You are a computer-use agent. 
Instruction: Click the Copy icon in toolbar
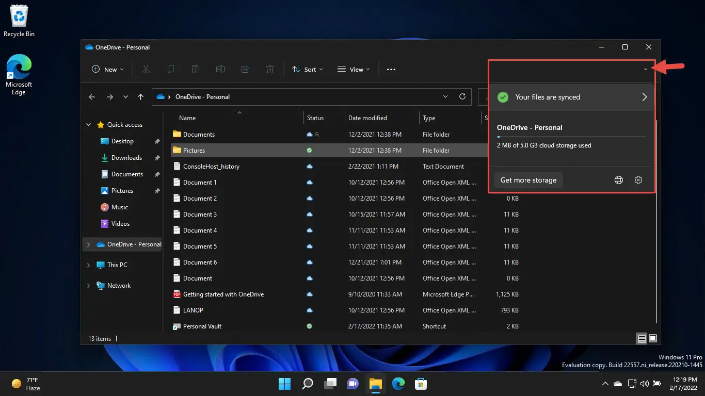[x=171, y=69]
